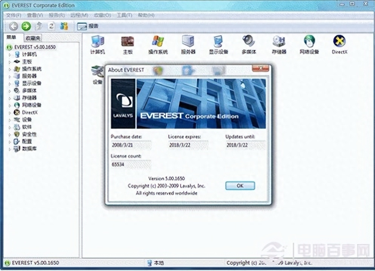The width and height of the screenshot is (375, 271).
Task: Select the 操作系统 Windows flag icon
Action: (x=158, y=42)
